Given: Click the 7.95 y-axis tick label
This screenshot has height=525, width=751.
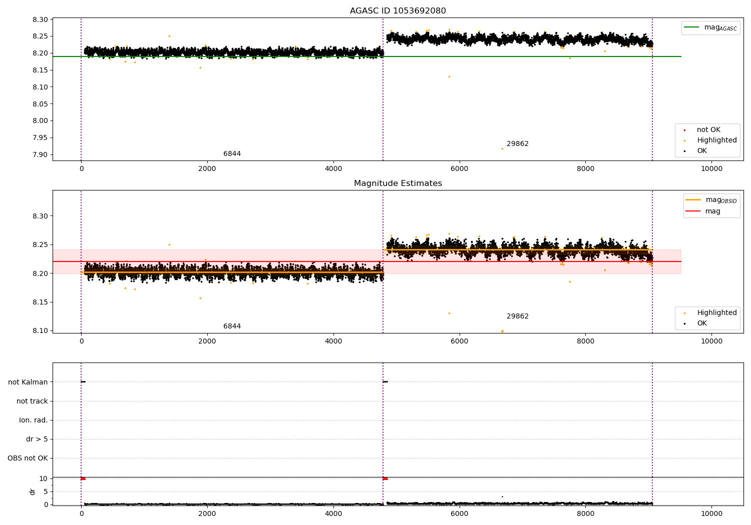Looking at the screenshot, I should pyautogui.click(x=40, y=137).
